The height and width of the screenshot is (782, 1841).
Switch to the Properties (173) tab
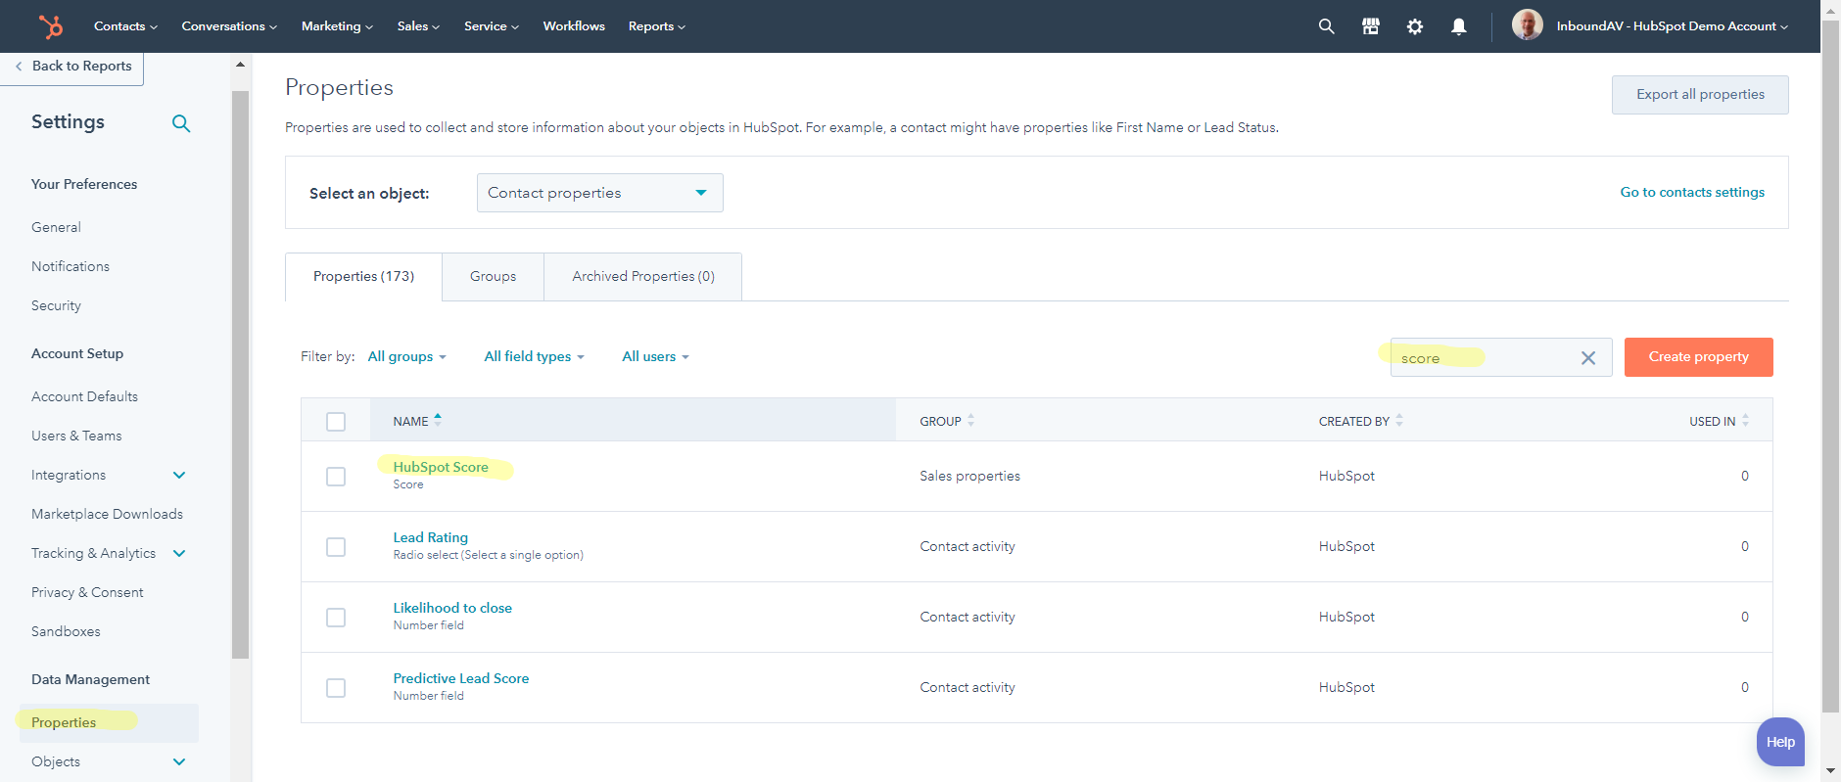point(363,277)
